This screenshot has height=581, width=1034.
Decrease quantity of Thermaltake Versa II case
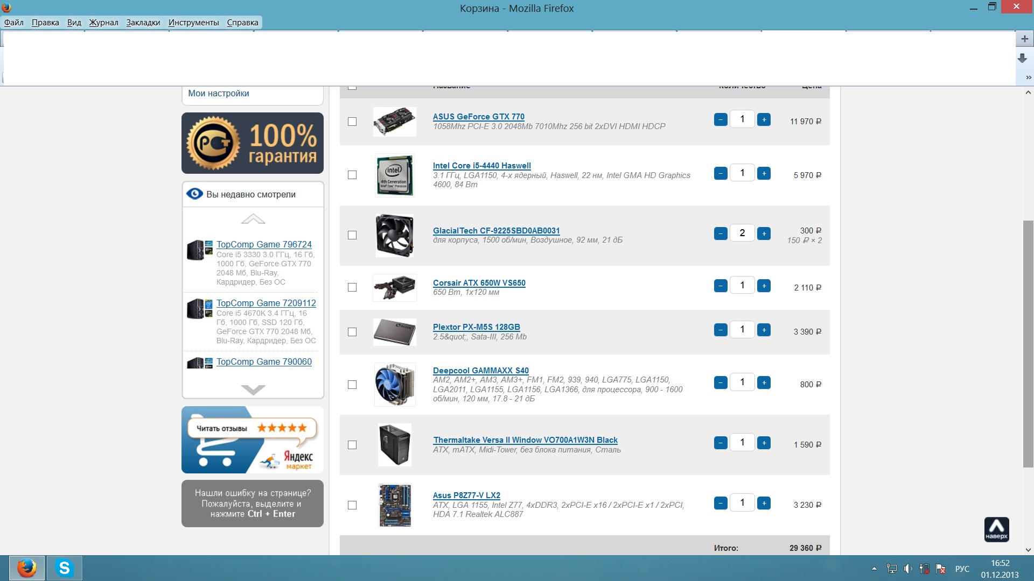pyautogui.click(x=721, y=443)
